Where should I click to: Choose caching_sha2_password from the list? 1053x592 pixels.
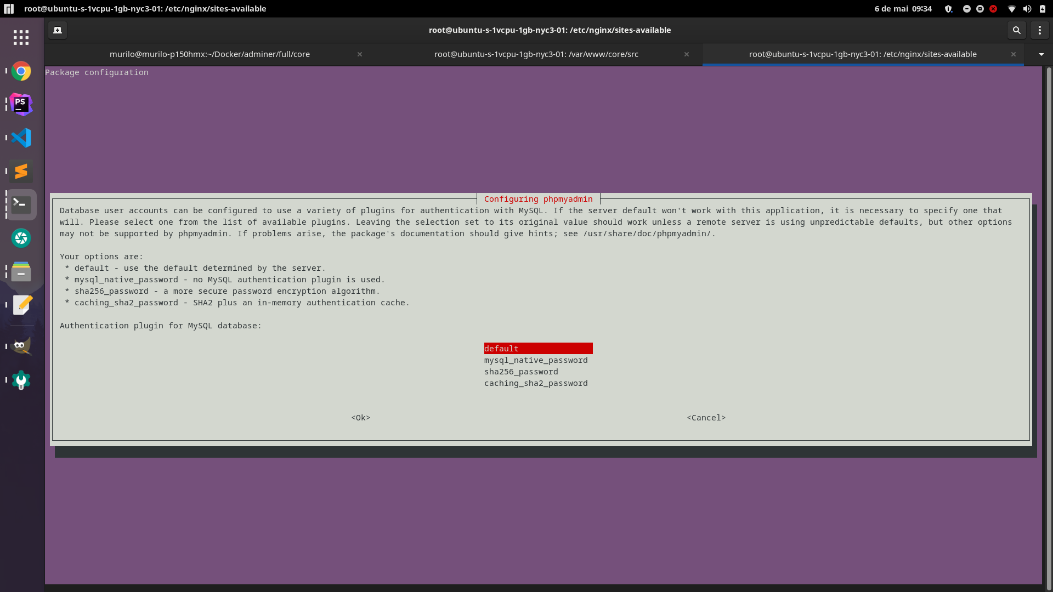point(536,383)
